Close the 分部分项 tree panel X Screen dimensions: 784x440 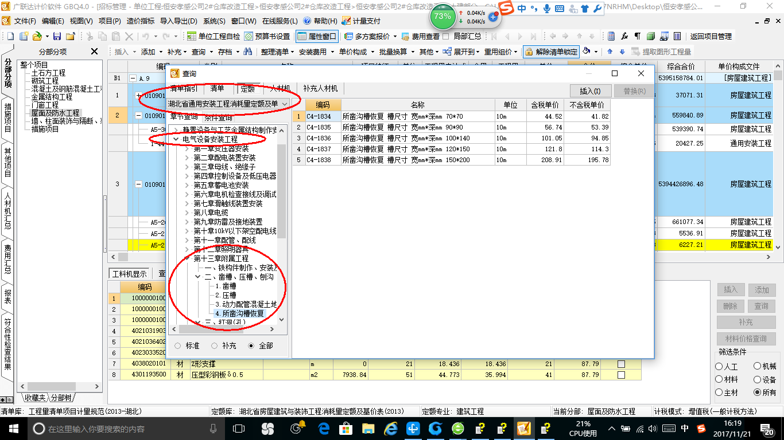pyautogui.click(x=95, y=52)
